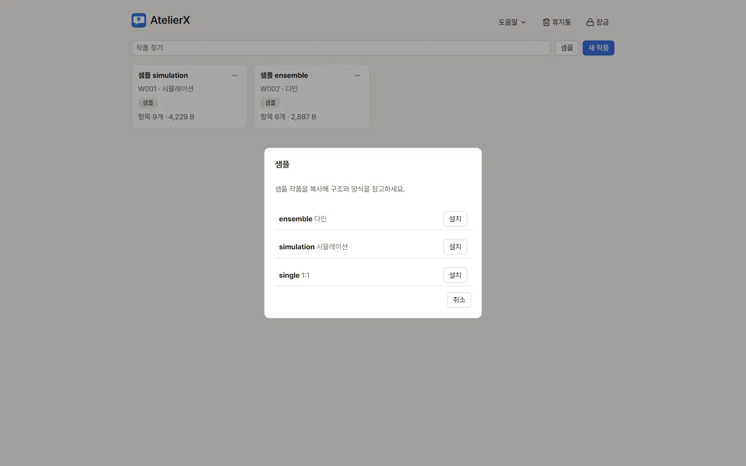
Task: Click the 'ensemble 다인' row label
Action: tap(303, 219)
